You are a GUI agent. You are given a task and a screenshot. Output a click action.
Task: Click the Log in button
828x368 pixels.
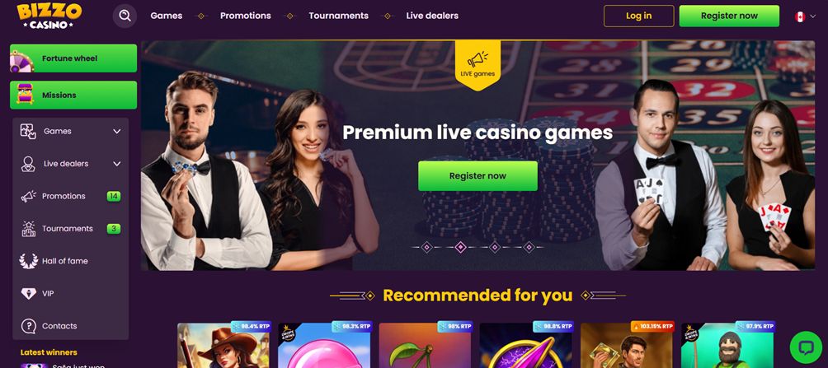click(x=639, y=16)
